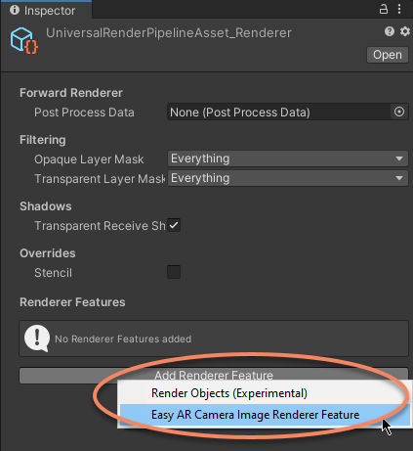Open the gear settings for renderer asset
Image resolution: width=413 pixels, height=451 pixels.
405,31
